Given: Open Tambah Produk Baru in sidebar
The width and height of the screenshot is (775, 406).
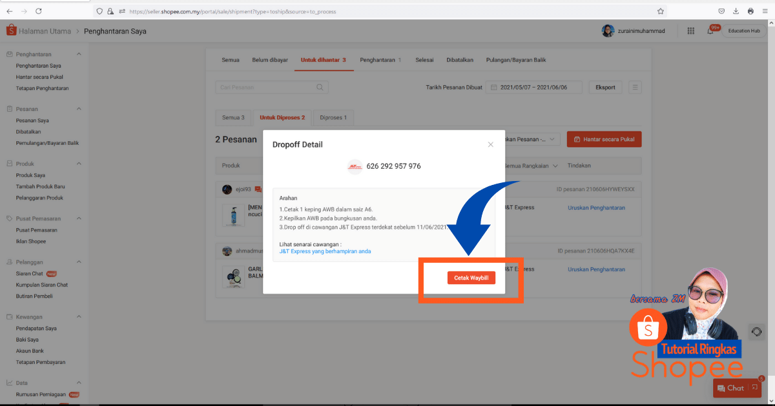Looking at the screenshot, I should click(40, 186).
